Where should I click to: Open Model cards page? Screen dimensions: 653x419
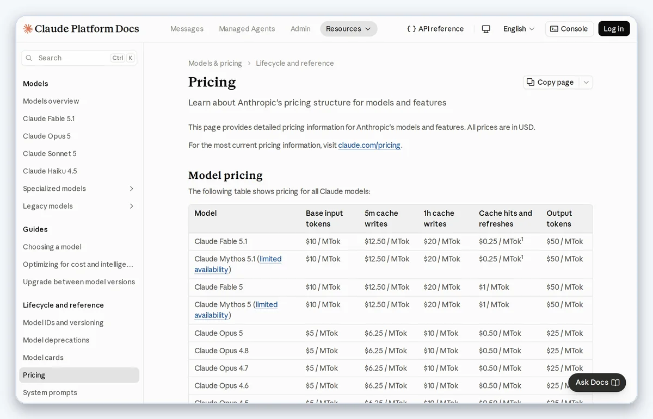click(x=43, y=357)
